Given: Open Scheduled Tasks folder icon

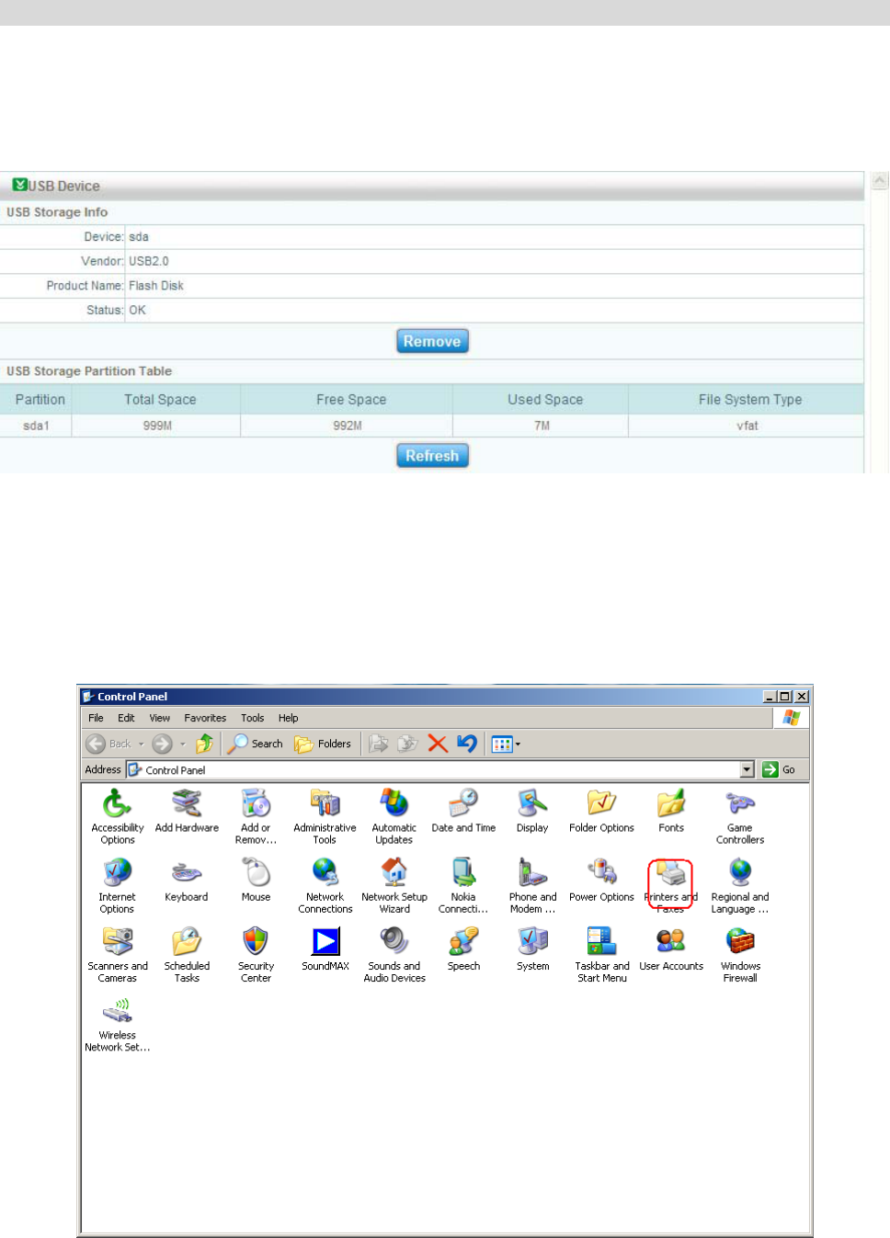Looking at the screenshot, I should [x=187, y=955].
